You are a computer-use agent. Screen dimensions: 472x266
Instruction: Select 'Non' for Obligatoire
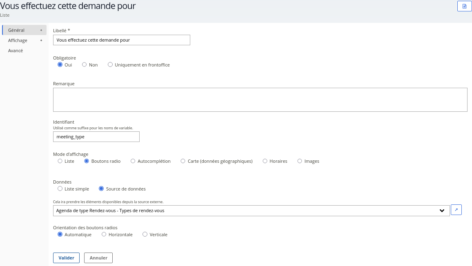[84, 65]
